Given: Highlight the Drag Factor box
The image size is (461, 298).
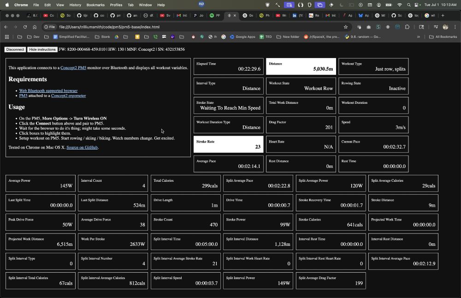Looking at the screenshot, I should coord(301,125).
